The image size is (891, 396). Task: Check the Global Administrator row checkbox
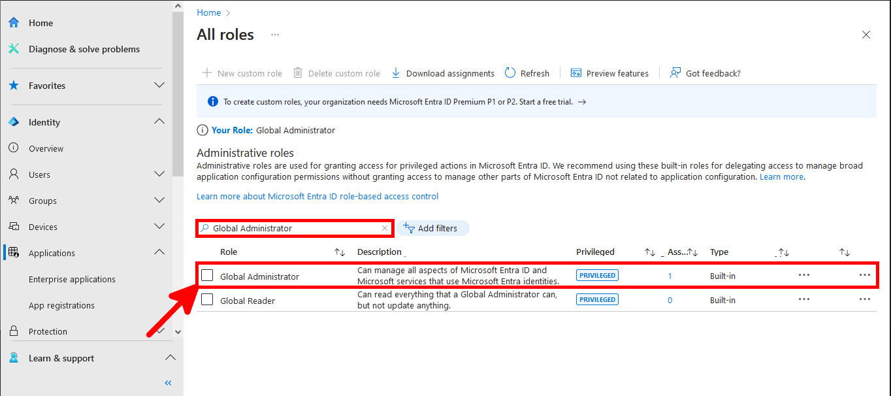coord(207,275)
